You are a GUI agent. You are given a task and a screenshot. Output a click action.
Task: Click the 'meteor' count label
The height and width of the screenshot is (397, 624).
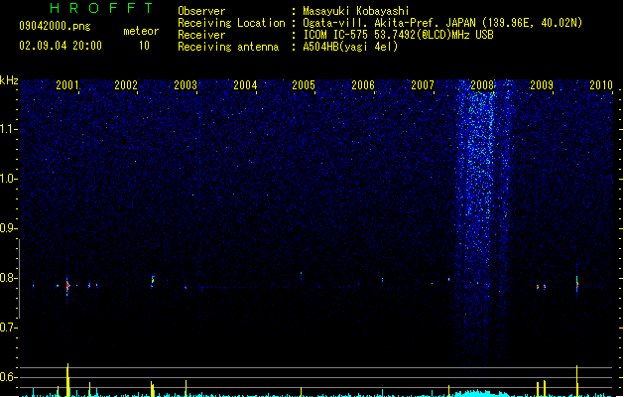tap(141, 31)
